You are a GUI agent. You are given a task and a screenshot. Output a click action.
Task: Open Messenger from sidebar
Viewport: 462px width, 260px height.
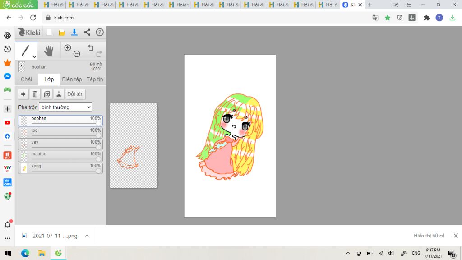pos(7,76)
